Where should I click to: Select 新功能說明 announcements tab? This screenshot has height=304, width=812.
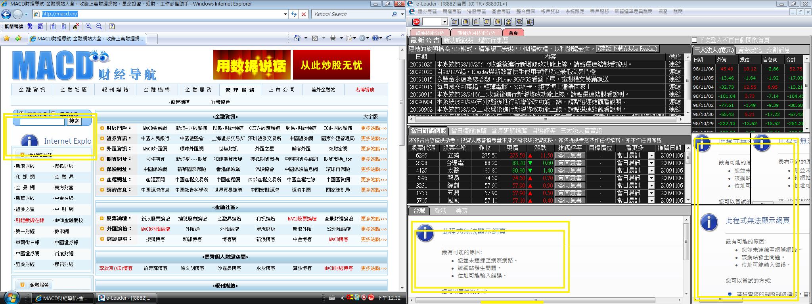click(x=458, y=40)
